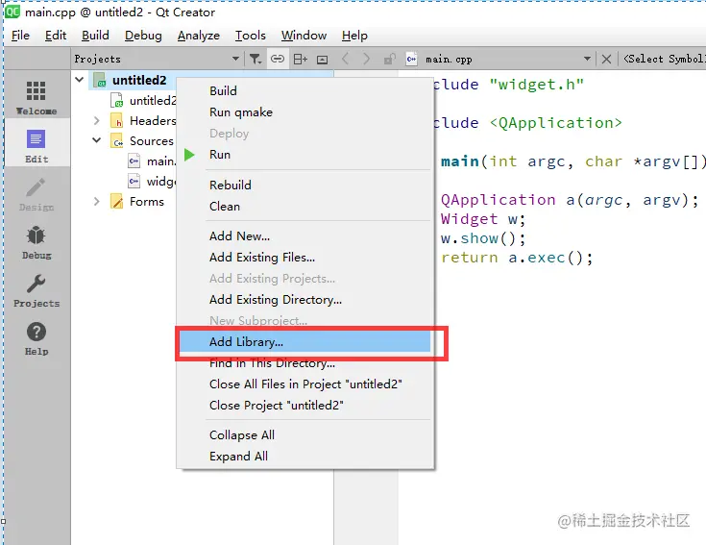Collapse the Sources folder

point(96,140)
